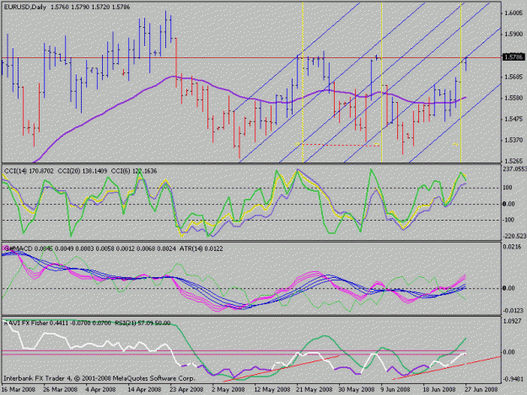Screen dimensions: 527x395
Task: Click the 1.5475 price axis label
Action: pyautogui.click(x=514, y=119)
